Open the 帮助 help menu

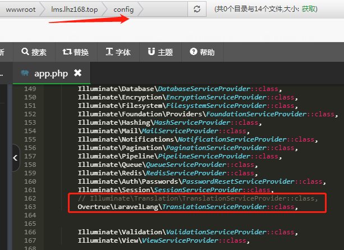[x=202, y=52]
